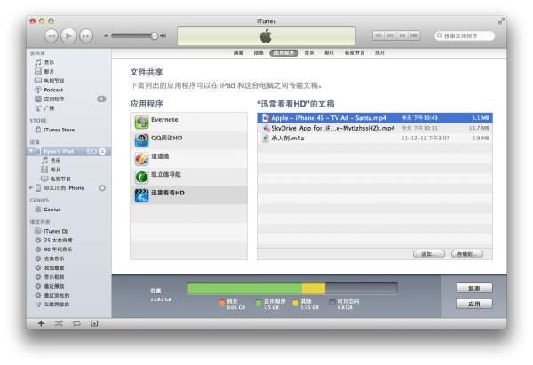Image resolution: width=533 pixels, height=365 pixels.
Task: Open Podcast in the sidebar
Action: tap(69, 90)
